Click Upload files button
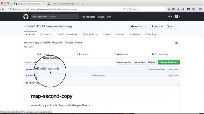Screen dimensions: 204x114 (139, 62)
